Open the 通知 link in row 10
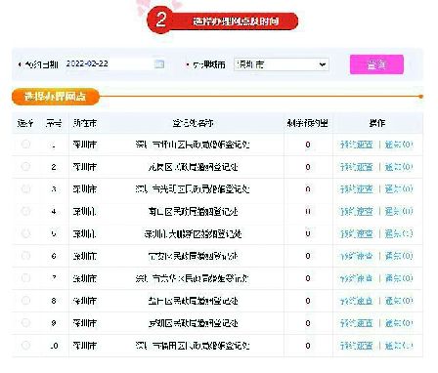The width and height of the screenshot is (438, 373). pyautogui.click(x=399, y=346)
